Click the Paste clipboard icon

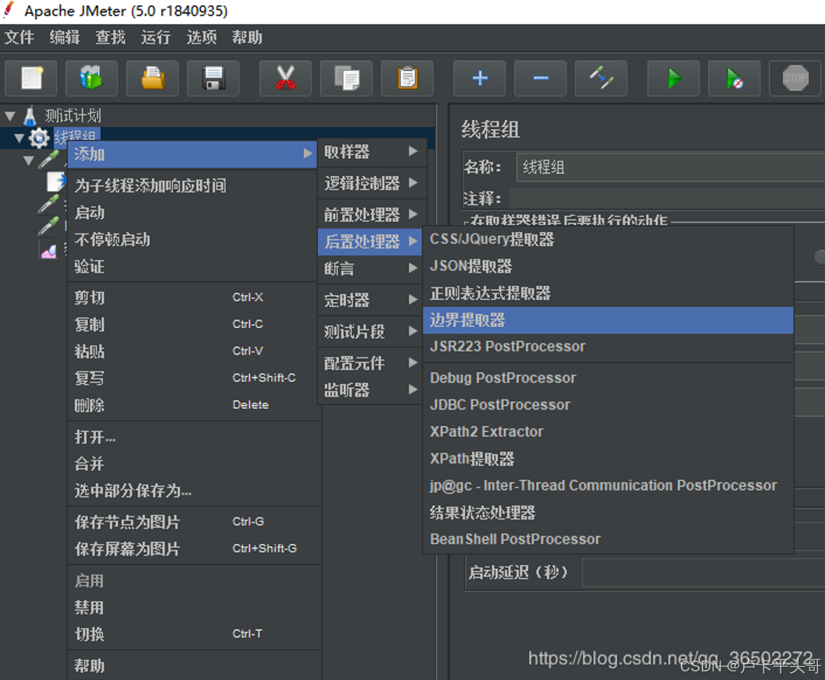point(407,79)
